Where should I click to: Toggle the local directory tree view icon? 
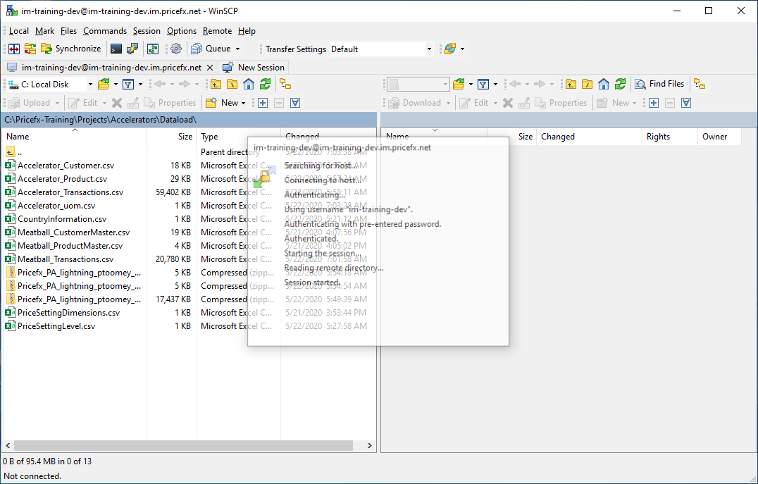285,84
